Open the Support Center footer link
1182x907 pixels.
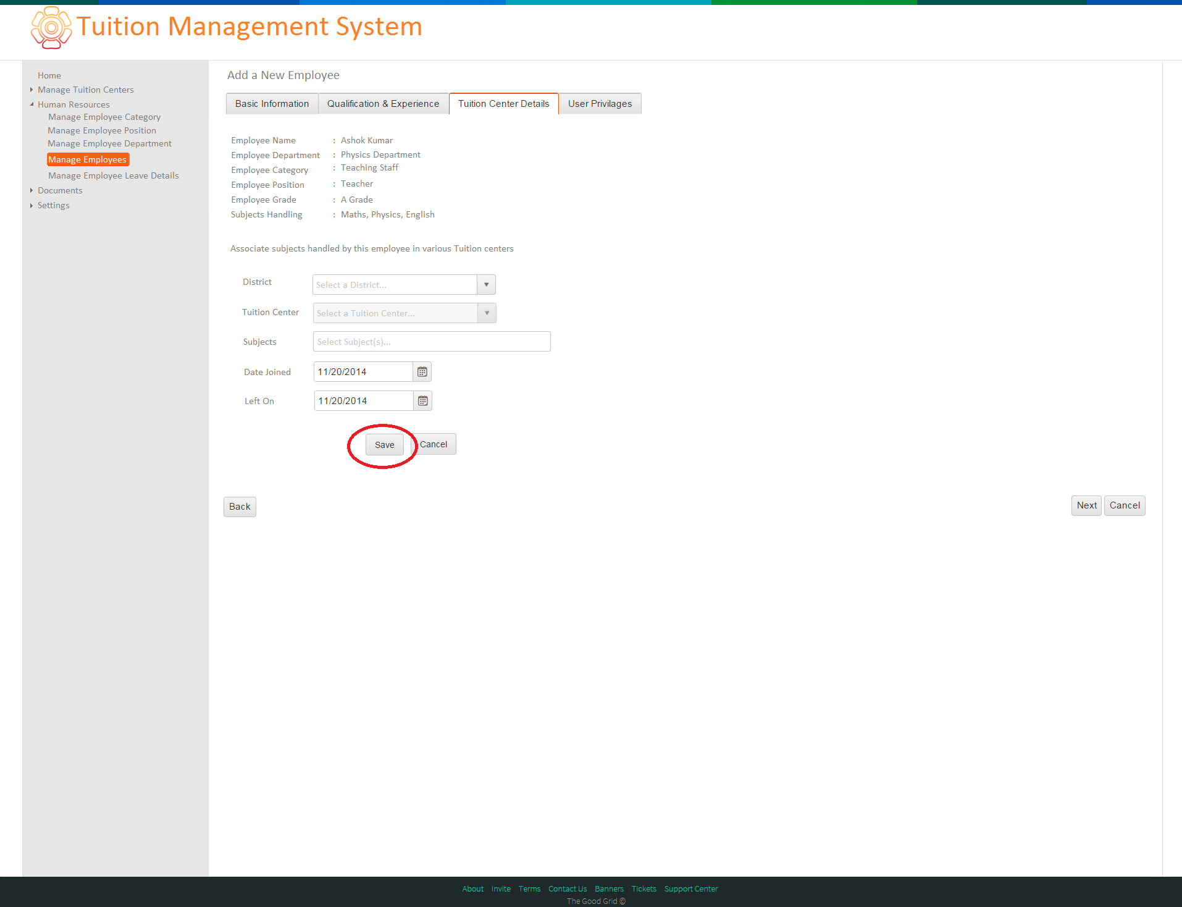click(x=691, y=889)
